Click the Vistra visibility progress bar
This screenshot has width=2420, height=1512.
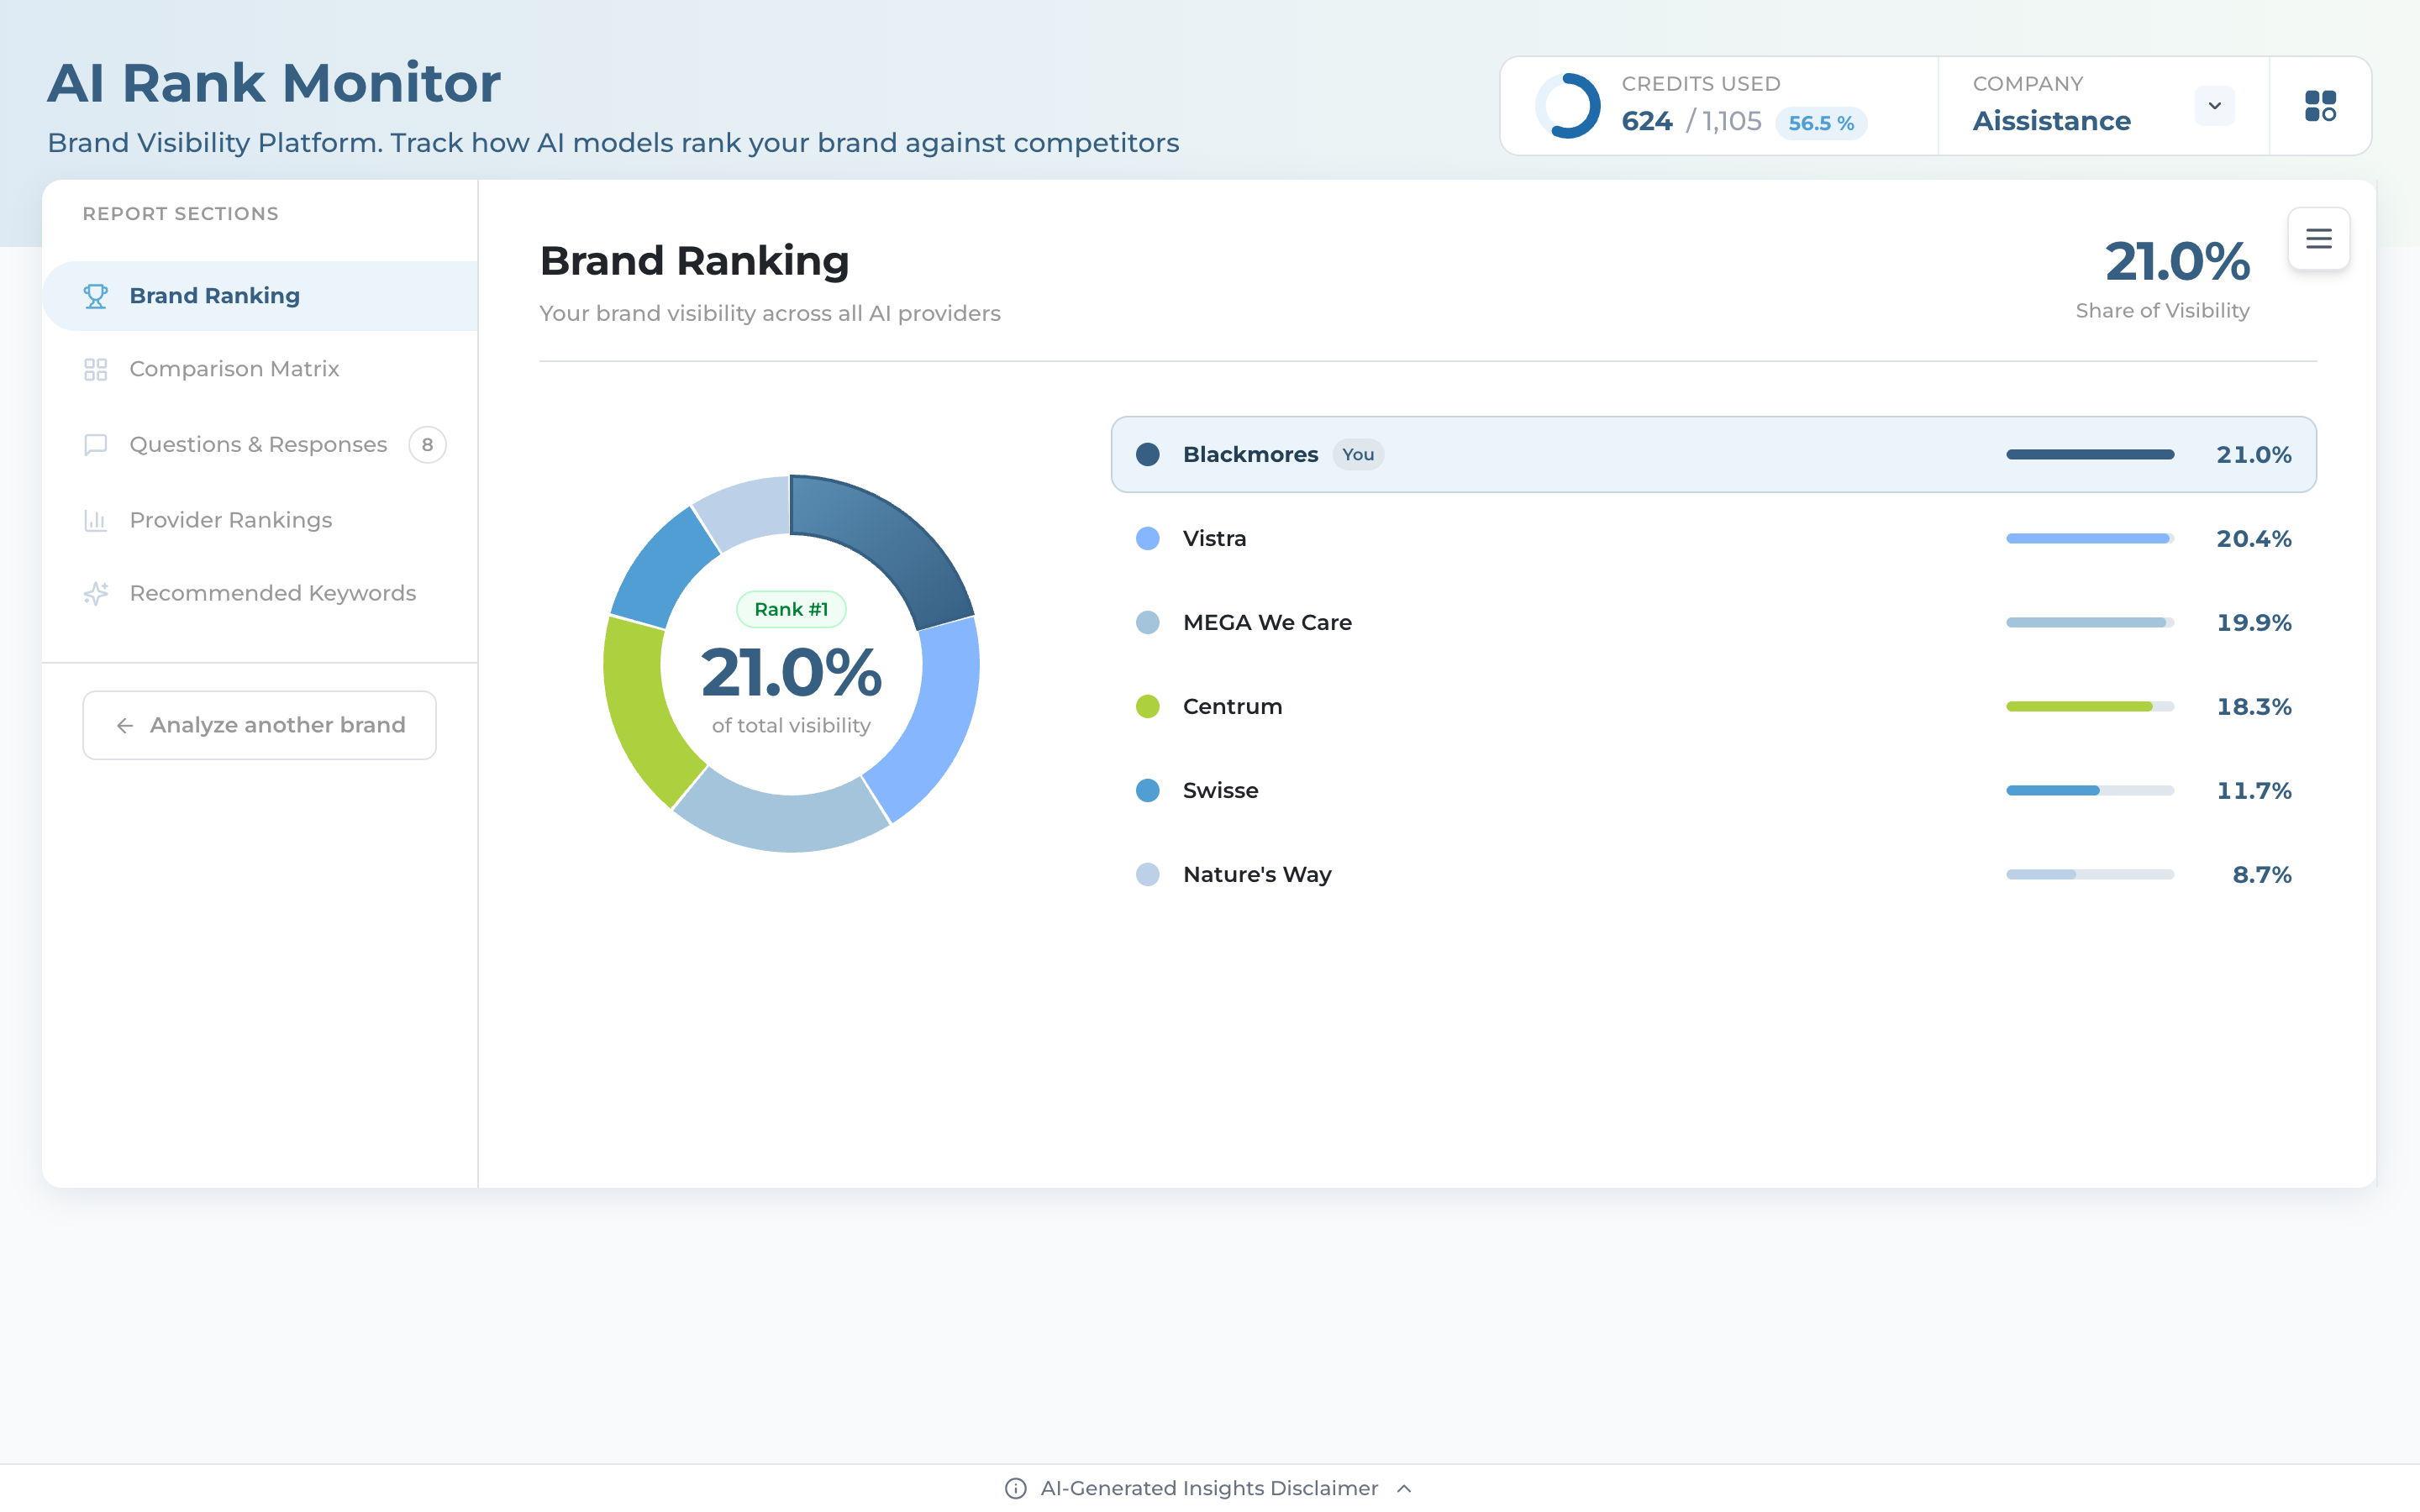(x=2090, y=539)
